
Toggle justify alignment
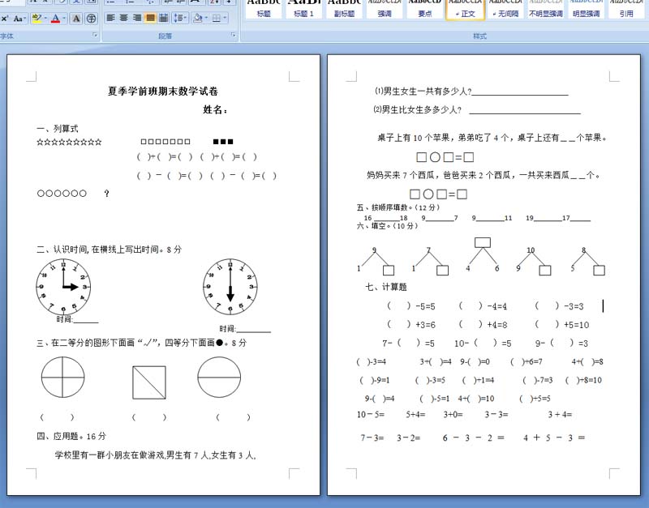click(150, 18)
